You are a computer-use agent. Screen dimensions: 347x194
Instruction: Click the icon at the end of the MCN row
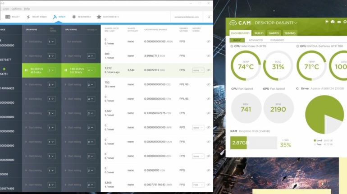click(208, 142)
